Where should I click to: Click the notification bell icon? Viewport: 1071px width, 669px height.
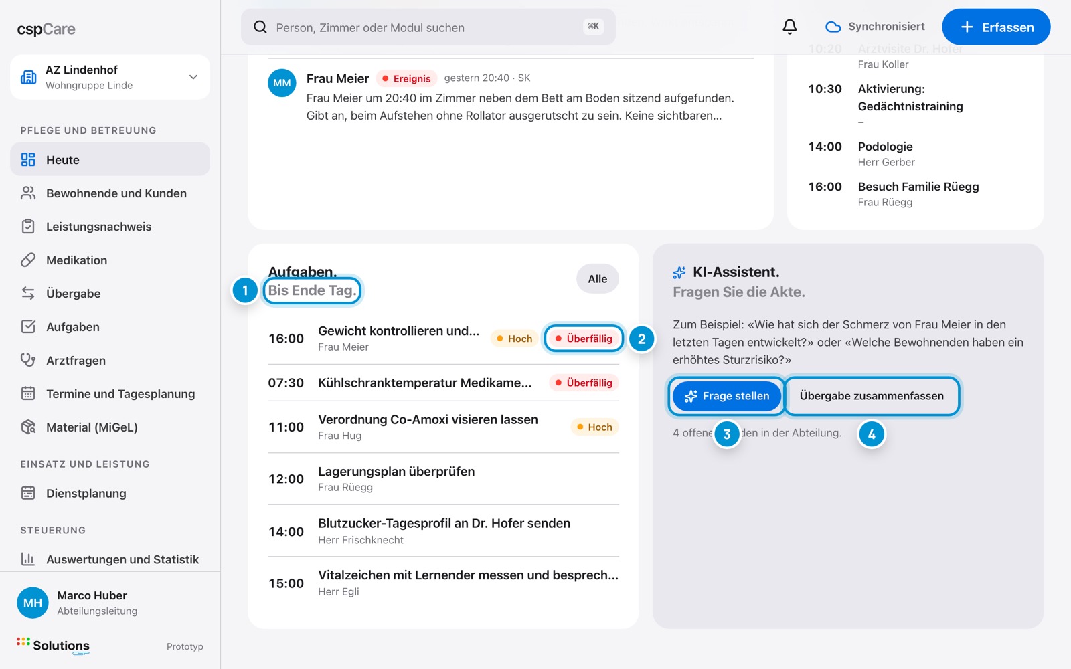tap(790, 27)
